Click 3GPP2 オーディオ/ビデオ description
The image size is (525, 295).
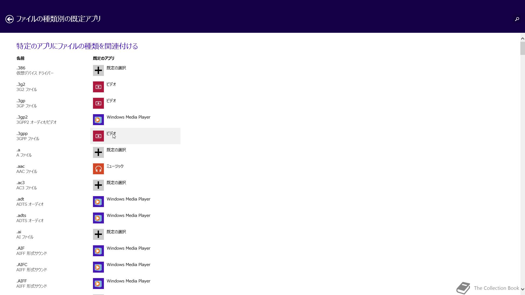37,122
